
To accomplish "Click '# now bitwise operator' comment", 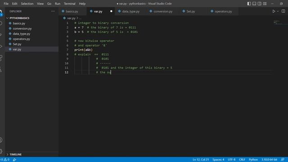I will click(x=94, y=41).
